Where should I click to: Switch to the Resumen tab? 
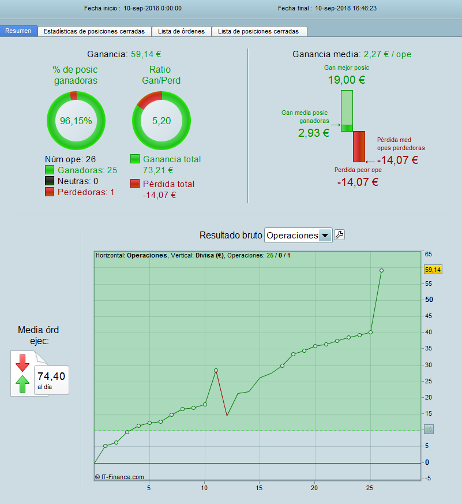(x=18, y=31)
